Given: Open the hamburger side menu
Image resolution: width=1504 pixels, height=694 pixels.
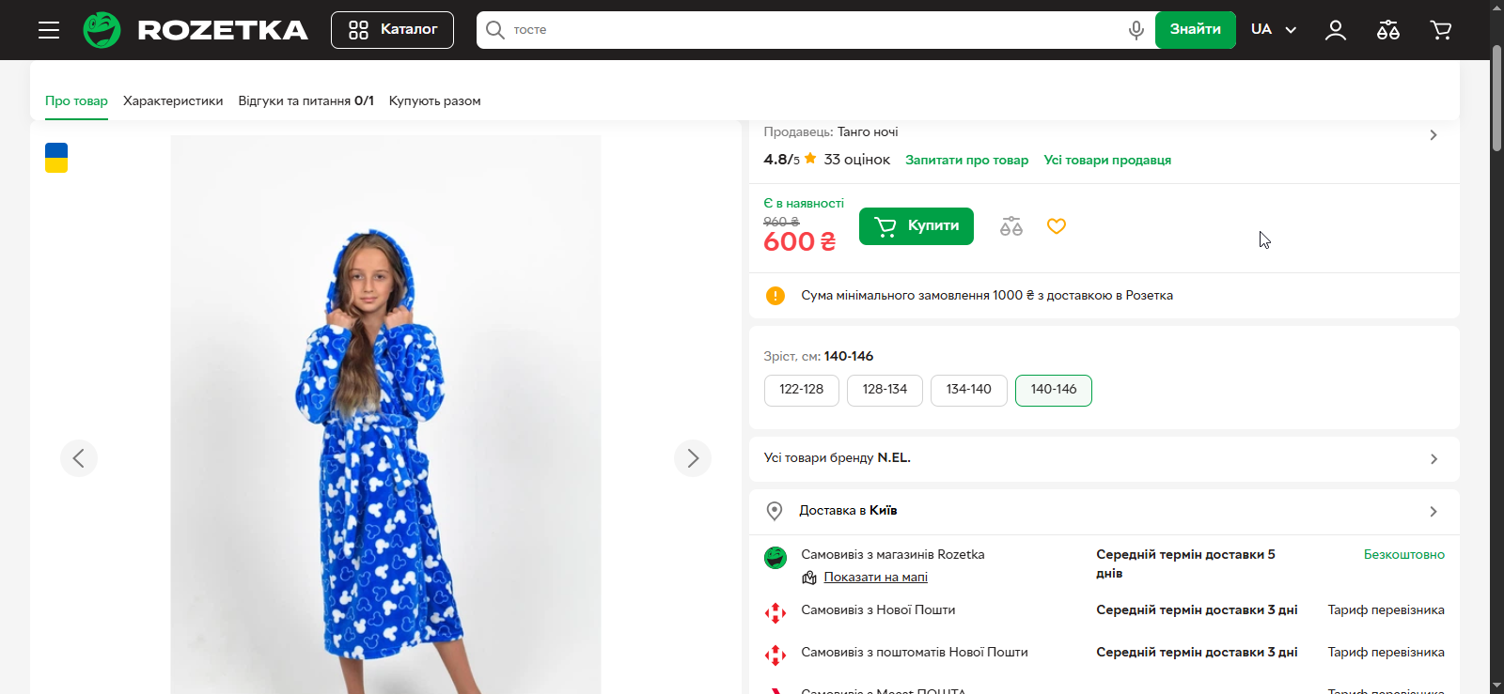Looking at the screenshot, I should tap(49, 30).
